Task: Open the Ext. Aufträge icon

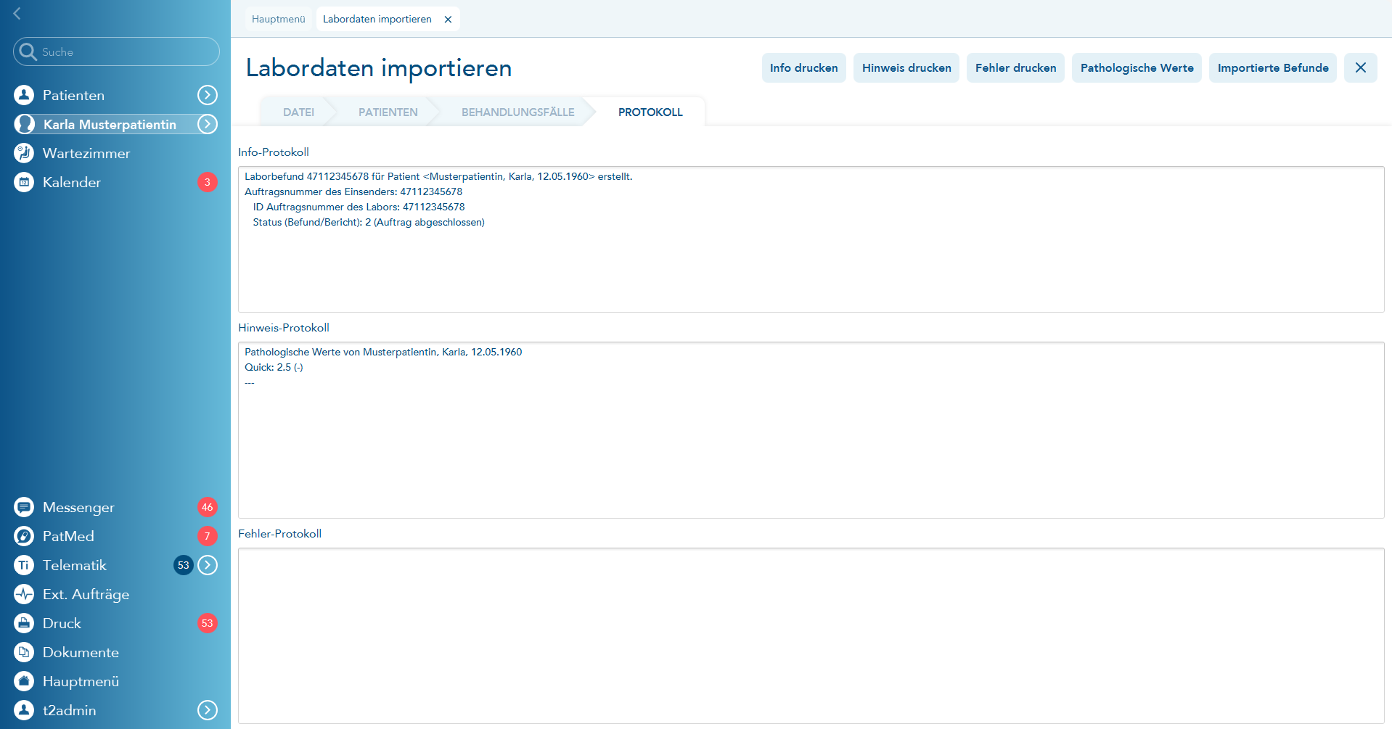Action: tap(24, 594)
